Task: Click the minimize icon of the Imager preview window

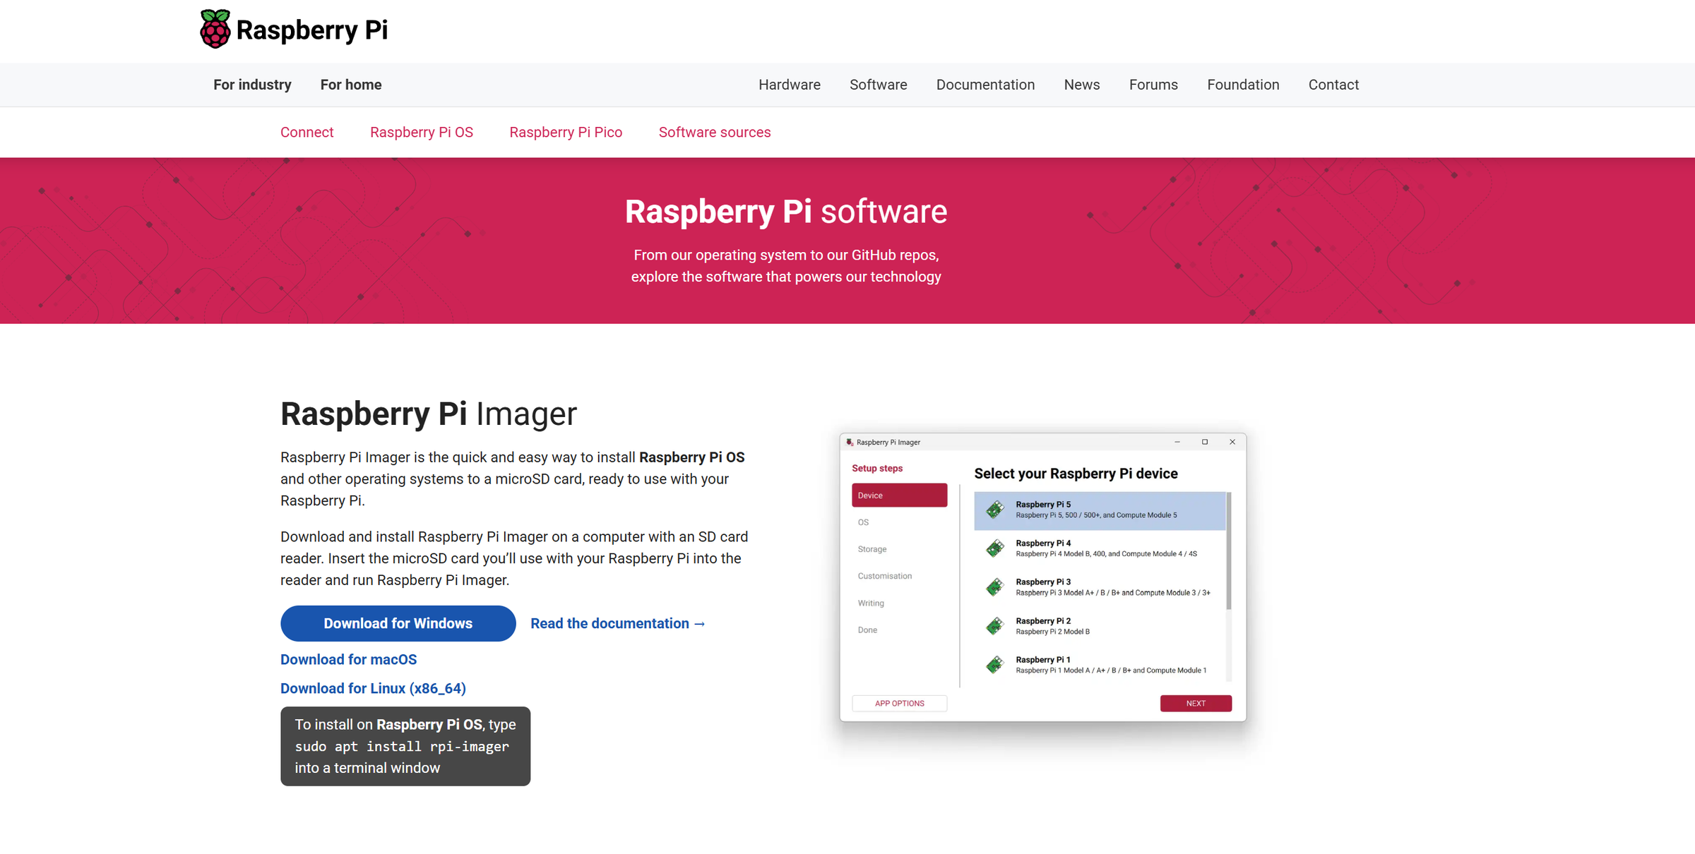Action: (x=1177, y=442)
